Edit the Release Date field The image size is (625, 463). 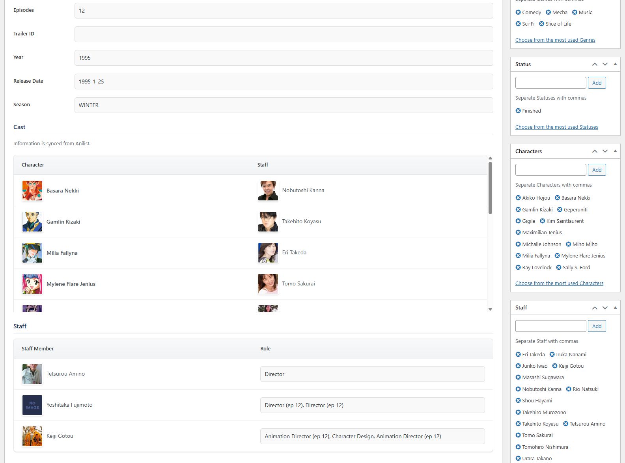pos(284,81)
